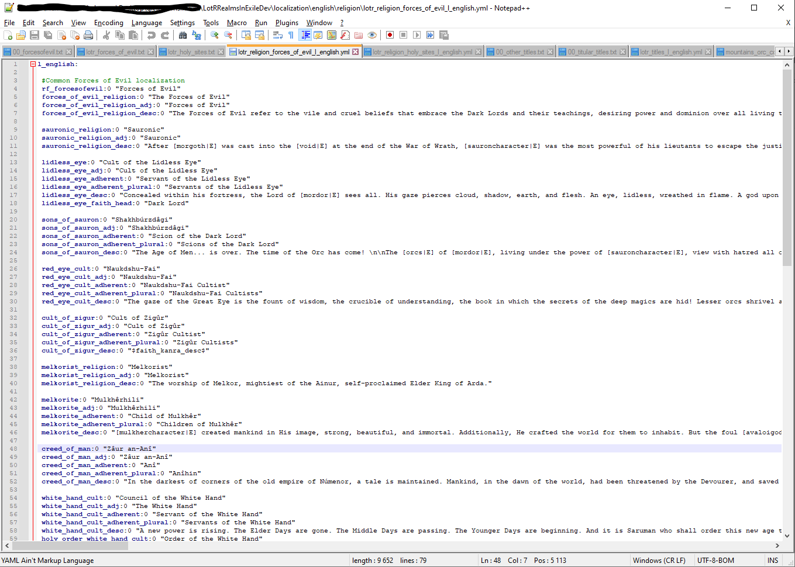Click the Copy toolbar icon
The height and width of the screenshot is (567, 795).
pos(120,36)
